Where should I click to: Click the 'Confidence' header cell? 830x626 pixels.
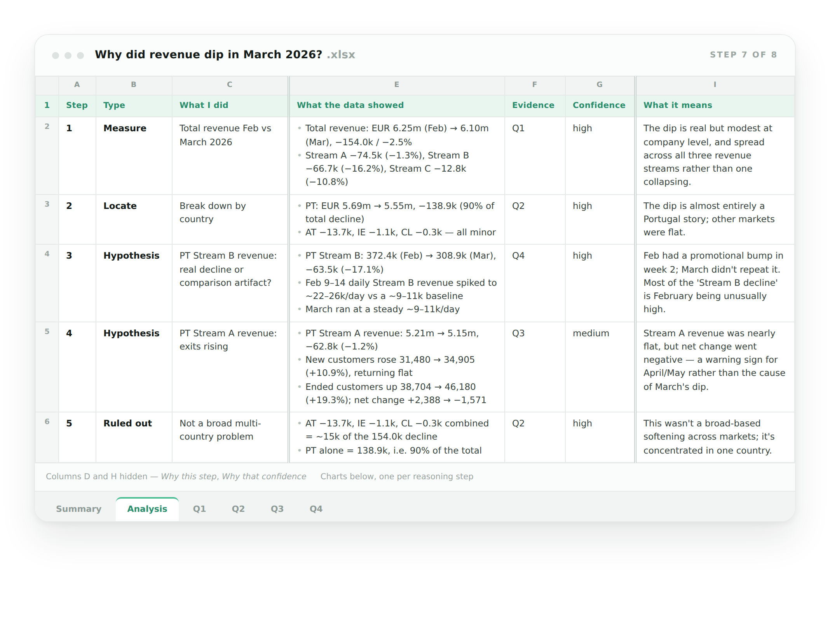tap(600, 105)
